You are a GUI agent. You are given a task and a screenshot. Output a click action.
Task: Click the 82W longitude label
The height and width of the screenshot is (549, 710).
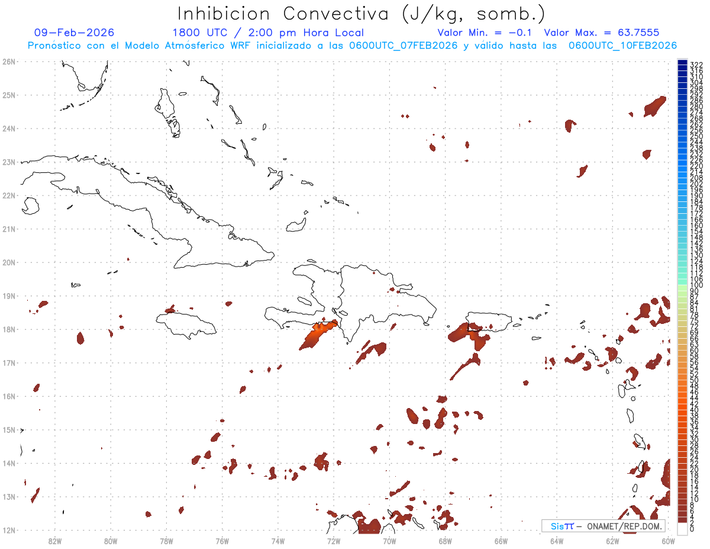pos(54,541)
